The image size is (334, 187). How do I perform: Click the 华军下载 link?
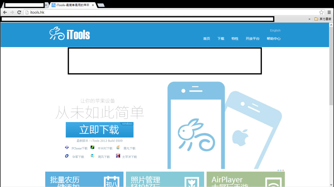tap(78, 157)
